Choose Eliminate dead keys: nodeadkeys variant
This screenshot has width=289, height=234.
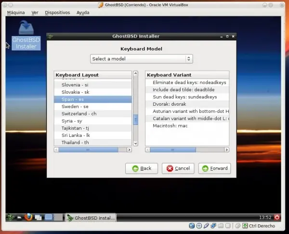tap(187, 83)
